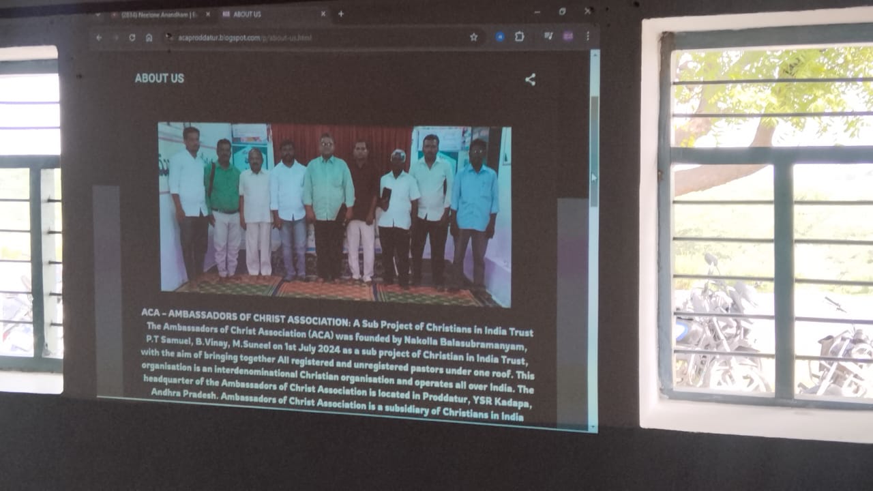Open the media control playlist icon
Screen dimensions: 873x491
coord(548,36)
